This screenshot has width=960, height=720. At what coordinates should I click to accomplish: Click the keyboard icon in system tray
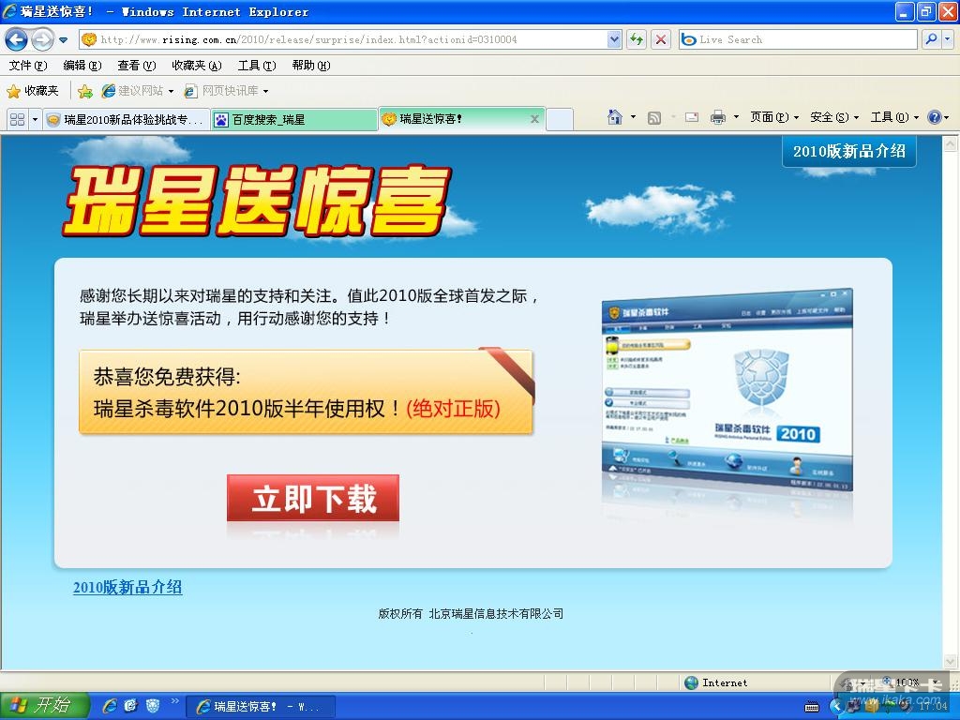[812, 707]
